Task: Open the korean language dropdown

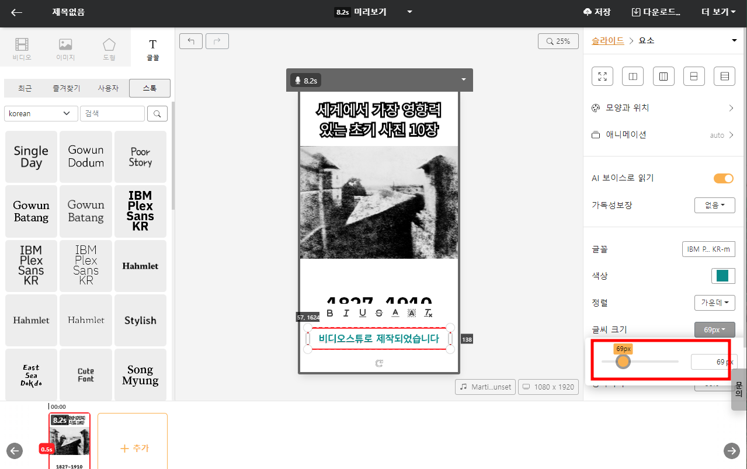Action: tap(41, 113)
